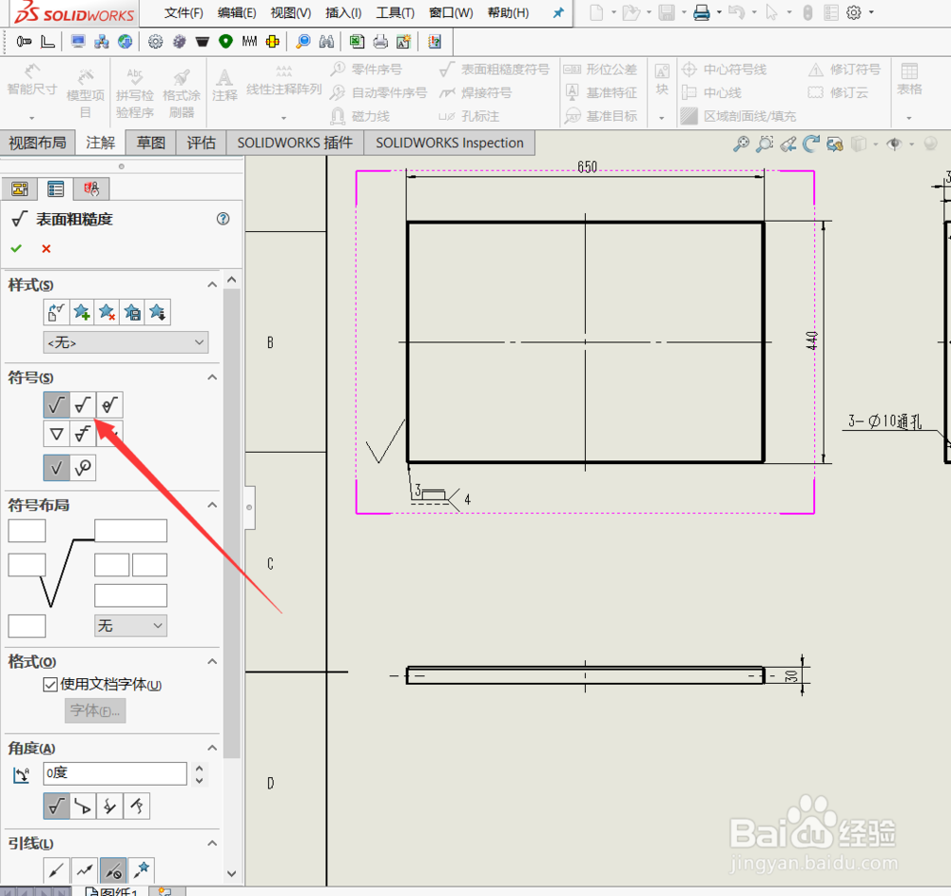Select the perpendicular angle orientation icon
The image size is (951, 896).
(x=83, y=807)
